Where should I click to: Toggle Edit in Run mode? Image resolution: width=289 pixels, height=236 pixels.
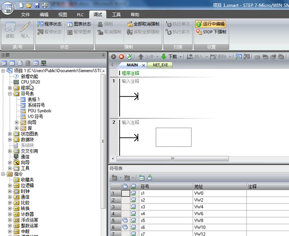click(x=210, y=24)
